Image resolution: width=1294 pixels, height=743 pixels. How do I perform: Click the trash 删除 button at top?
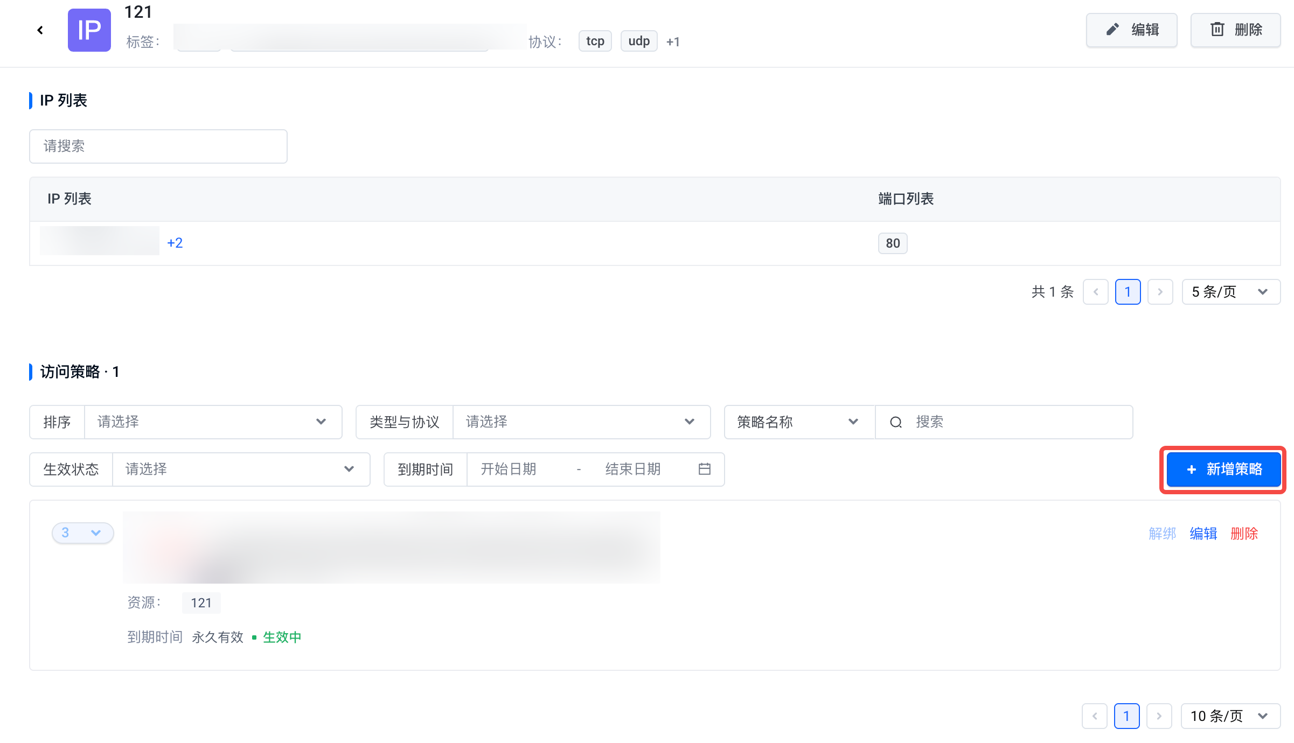[x=1235, y=30]
